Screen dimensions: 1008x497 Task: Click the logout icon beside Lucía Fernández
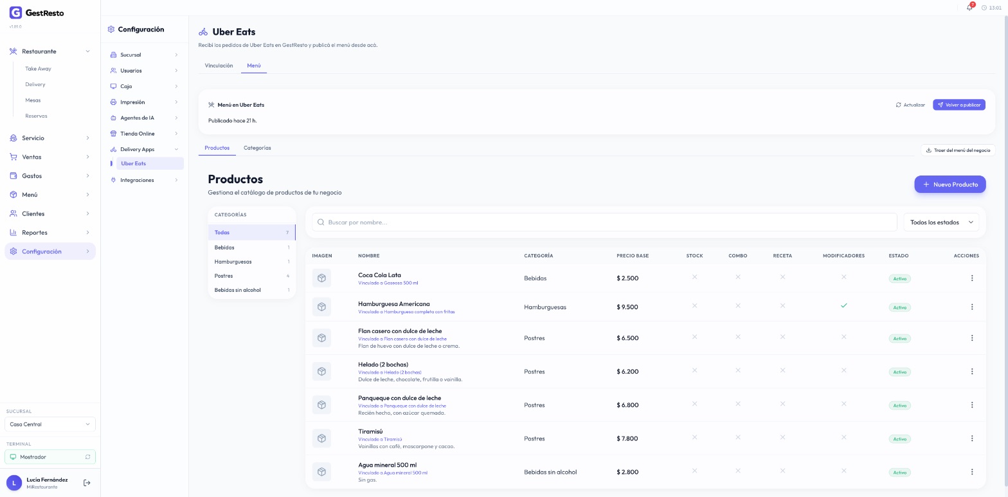(87, 483)
